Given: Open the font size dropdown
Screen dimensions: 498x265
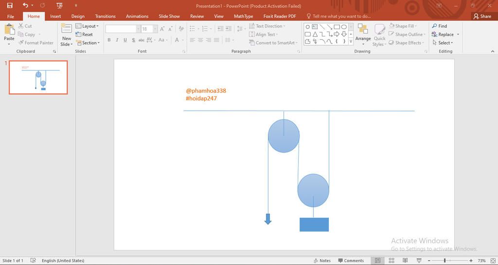Looking at the screenshot, I should [155, 29].
